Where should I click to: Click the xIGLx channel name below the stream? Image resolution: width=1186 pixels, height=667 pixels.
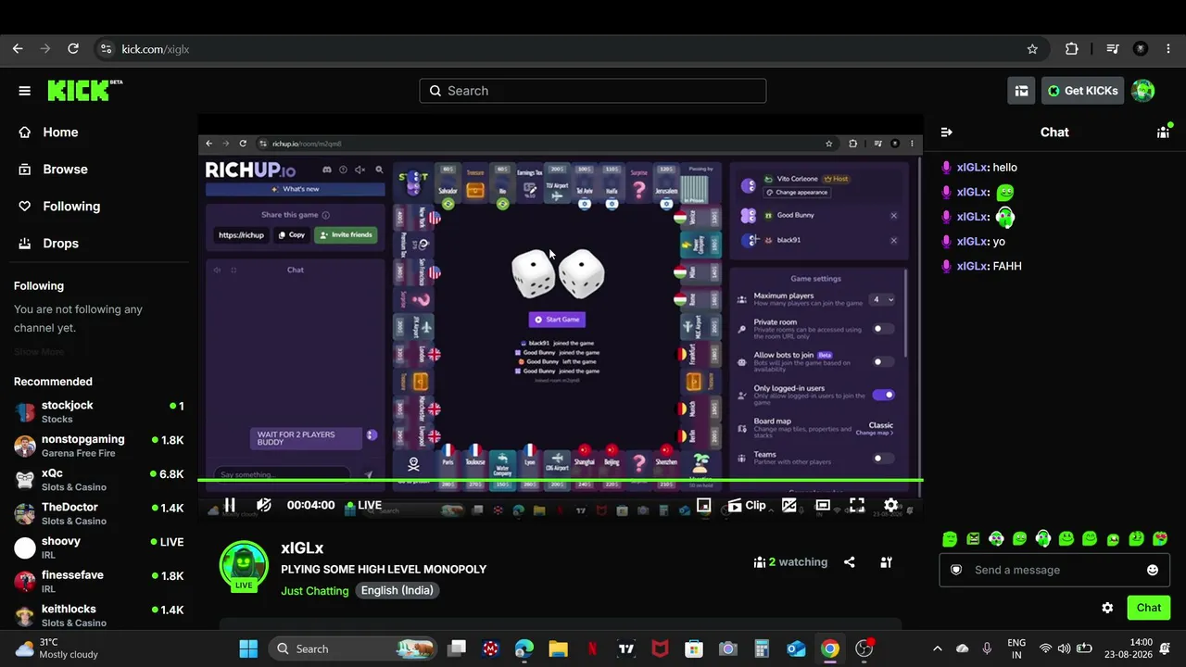tap(302, 548)
